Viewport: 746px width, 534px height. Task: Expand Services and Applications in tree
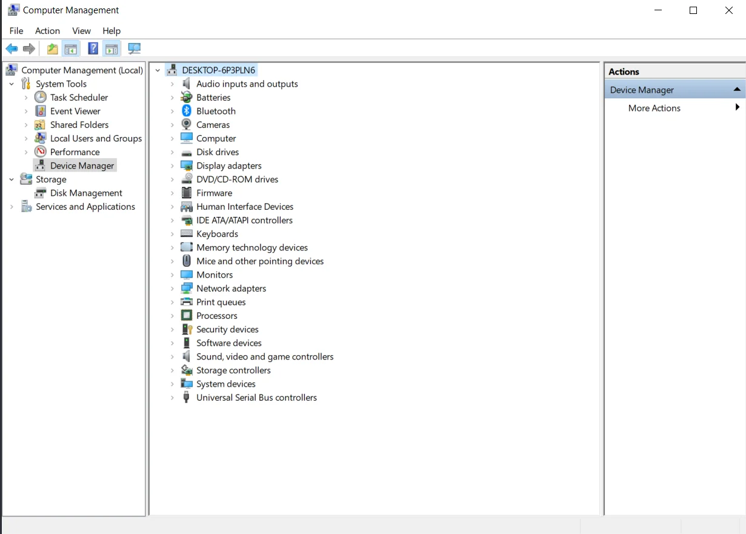pyautogui.click(x=12, y=207)
